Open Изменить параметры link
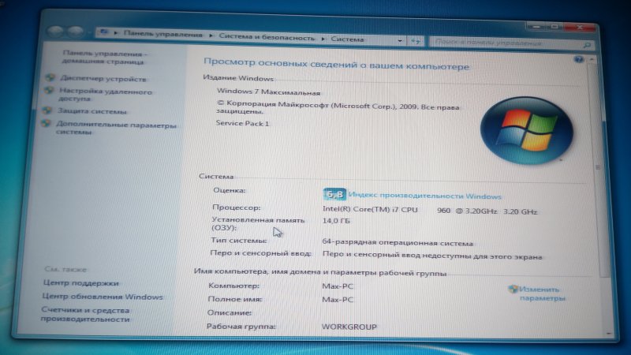 pyautogui.click(x=543, y=294)
